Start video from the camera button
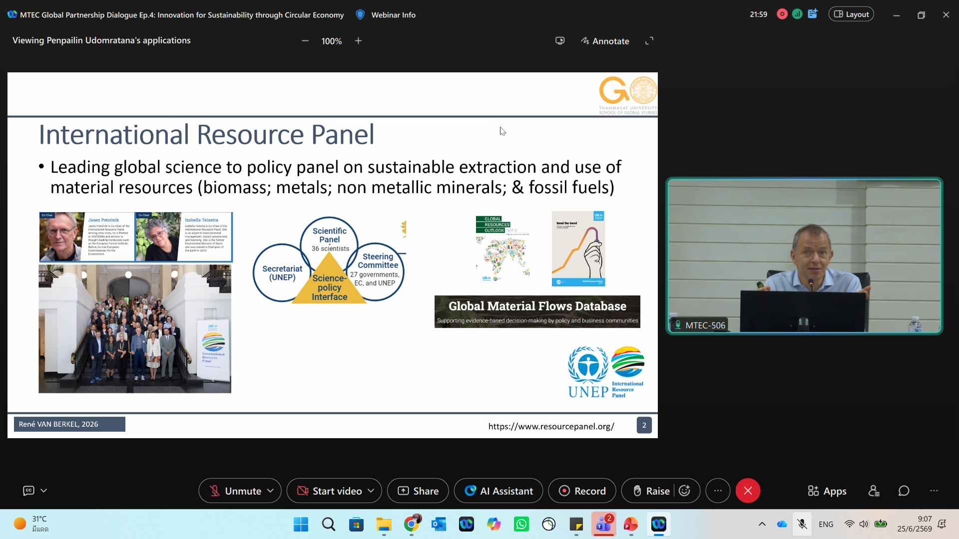Viewport: 959px width, 539px height. tap(329, 491)
